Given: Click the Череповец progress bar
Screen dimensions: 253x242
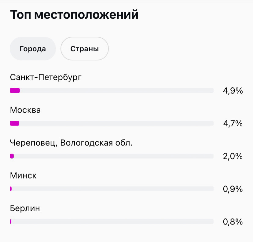Looking at the screenshot, I should point(112,156).
